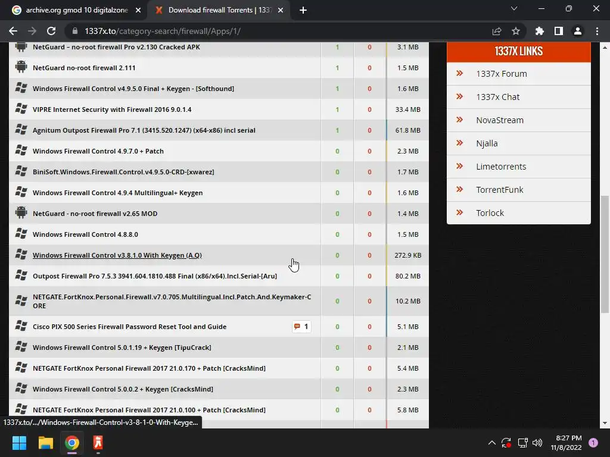610x457 pixels.
Task: Click the scrollbar down arrow
Action: point(605,423)
